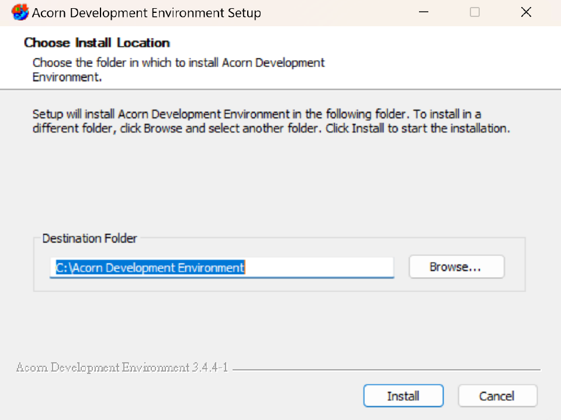Viewport: 561px width, 420px height.
Task: Click empty gray area above Destination Folder box
Action: coord(280,187)
